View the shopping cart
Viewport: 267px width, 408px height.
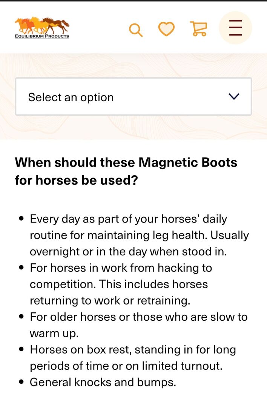pos(198,29)
